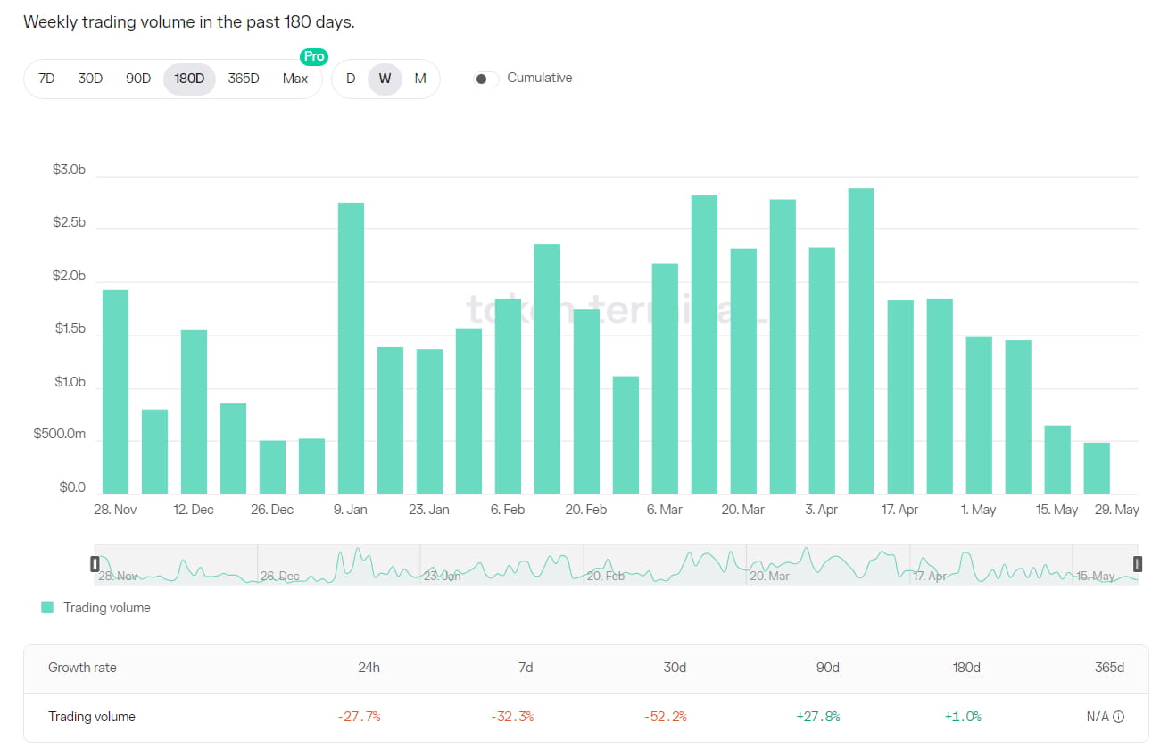Click left handle of range navigator
Image resolution: width=1160 pixels, height=756 pixels.
[95, 564]
